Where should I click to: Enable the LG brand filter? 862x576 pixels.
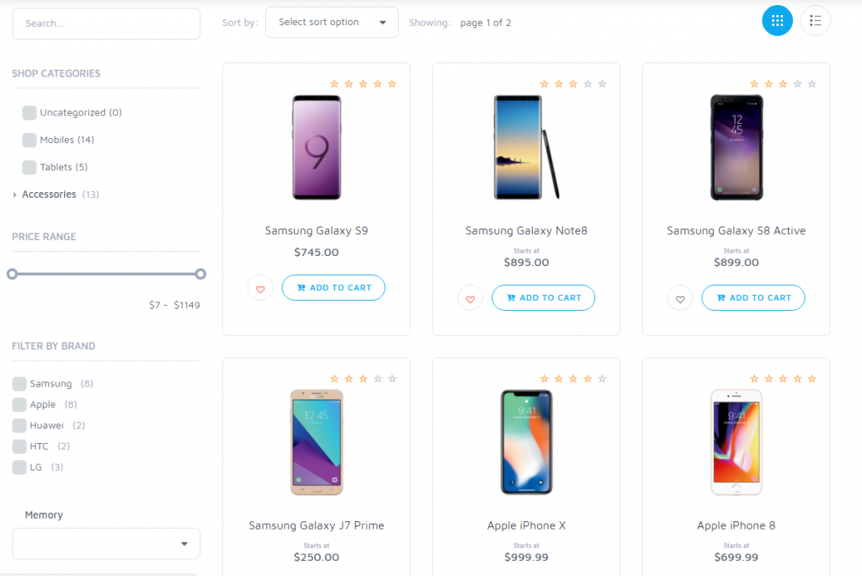click(19, 467)
